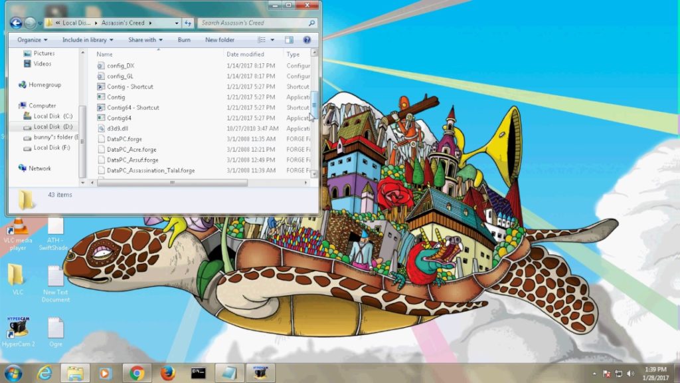Open Windows Explorer taskbar button
Viewport: 680px width, 383px height.
click(75, 373)
